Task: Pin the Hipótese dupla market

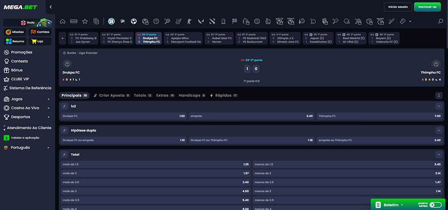Action: pos(64,131)
